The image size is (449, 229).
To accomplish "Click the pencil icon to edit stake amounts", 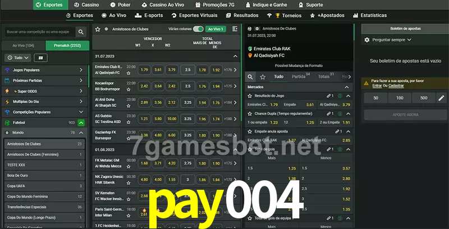I will tap(441, 98).
